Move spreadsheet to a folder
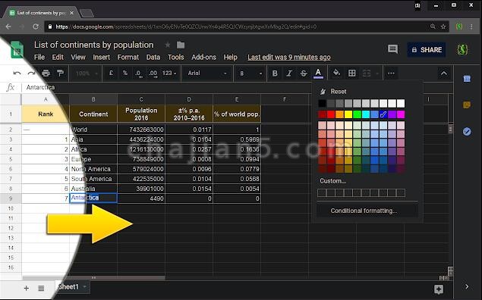The height and width of the screenshot is (300, 482). point(181,45)
